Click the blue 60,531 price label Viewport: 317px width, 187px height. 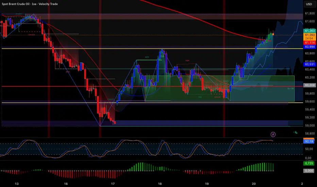[310, 64]
